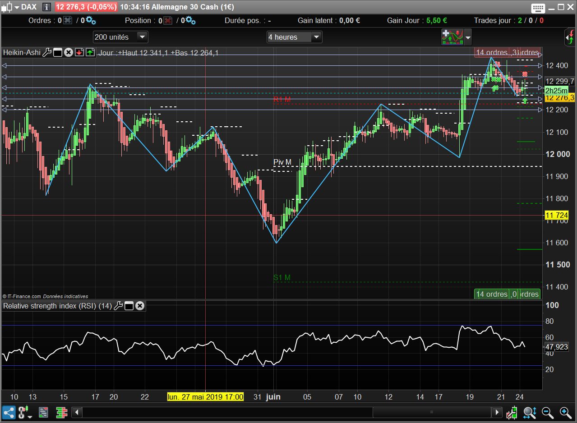Image resolution: width=577 pixels, height=423 pixels.
Task: Click the red down-arrow sell icon
Action: click(x=79, y=52)
